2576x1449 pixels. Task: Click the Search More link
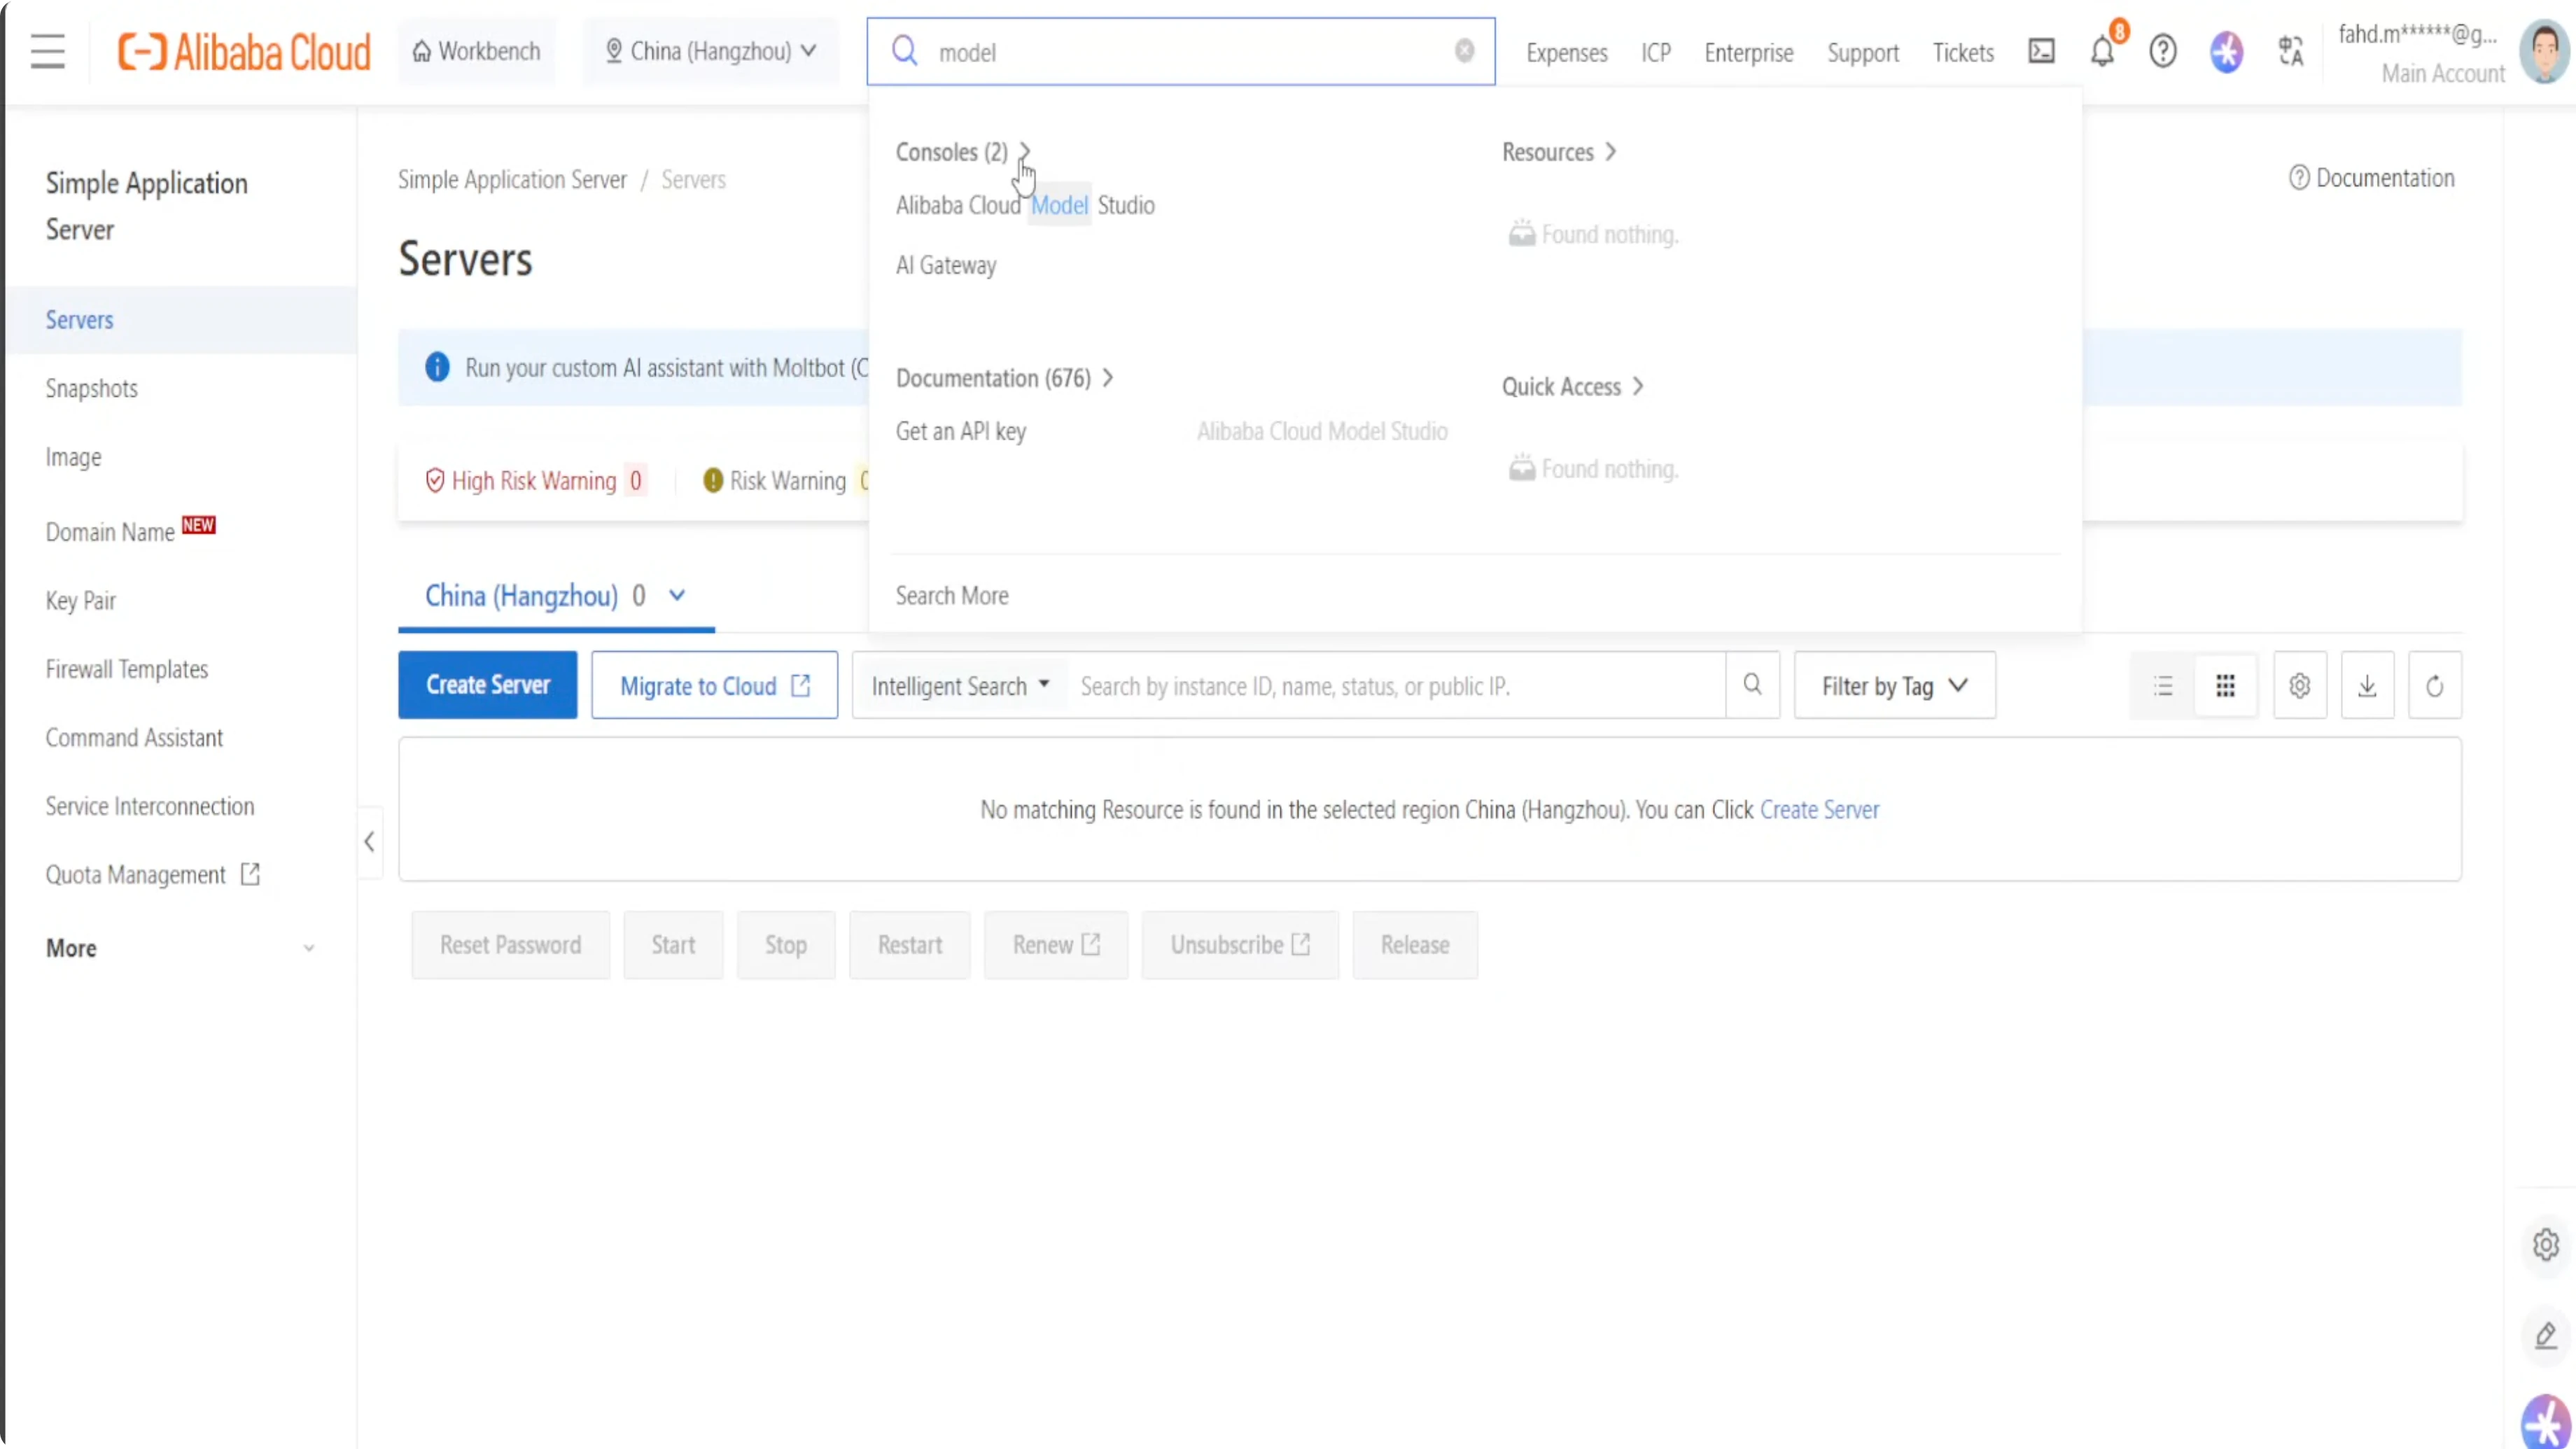coord(951,595)
